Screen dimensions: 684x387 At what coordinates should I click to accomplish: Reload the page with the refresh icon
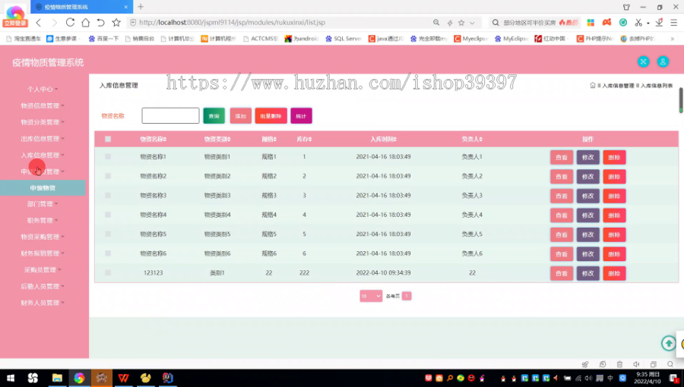click(x=70, y=23)
